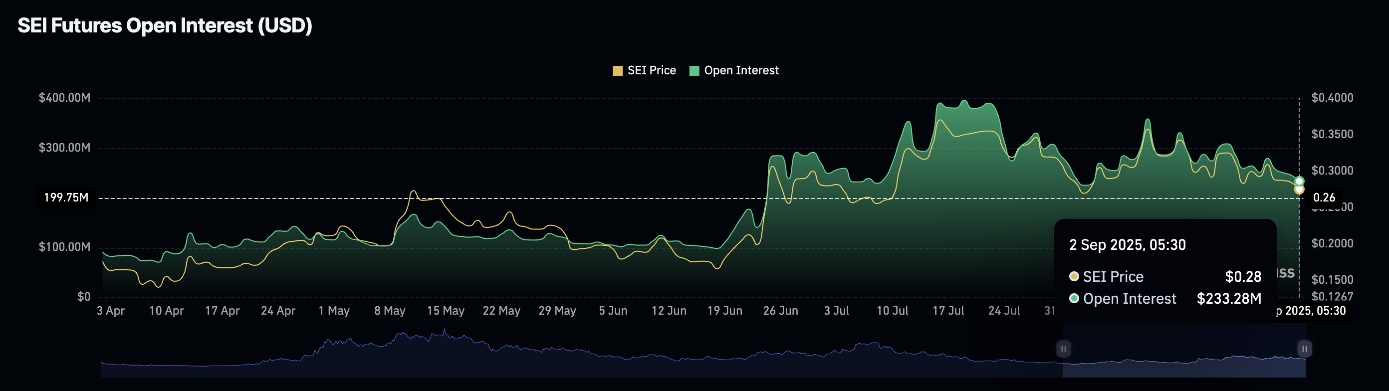Click the 199.75M crosshair label on left axis
Screen dimensions: 1389x391
[x=66, y=198]
